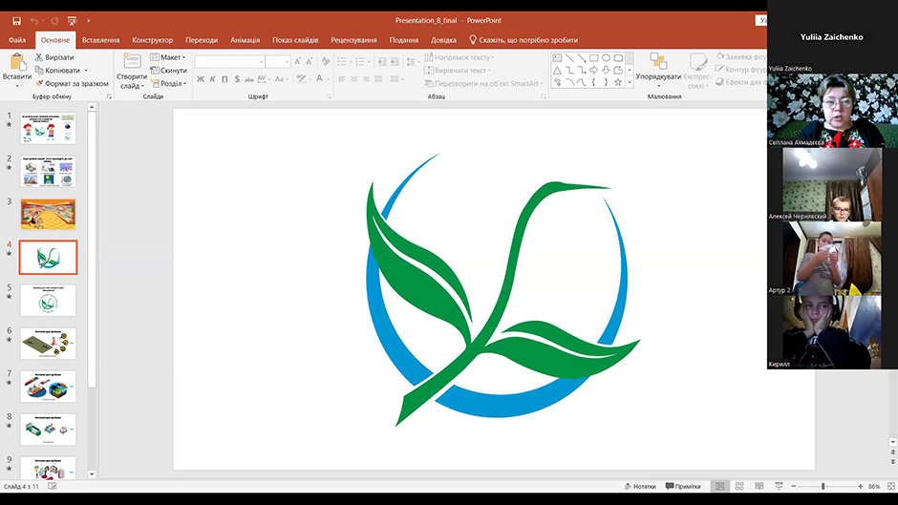898x505 pixels.
Task: Start slideshow from beginning via Quick Access icon
Action: click(x=72, y=21)
